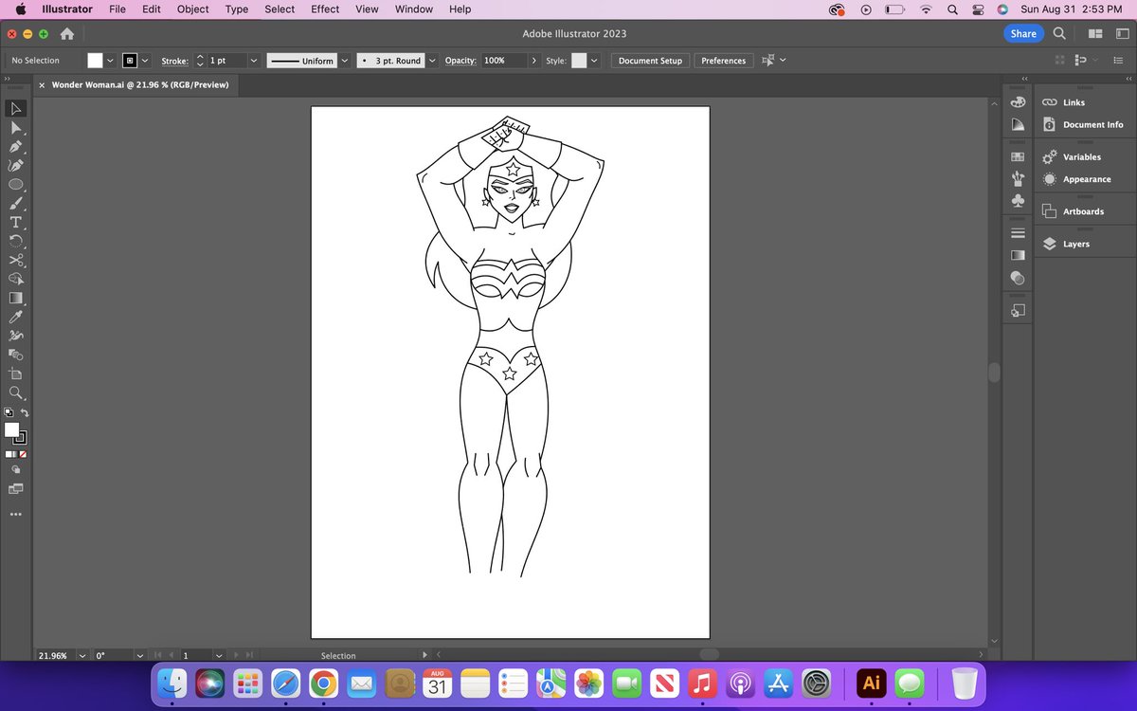This screenshot has height=711, width=1137.
Task: Open the Gradient panel icon in dock
Action: click(1018, 255)
